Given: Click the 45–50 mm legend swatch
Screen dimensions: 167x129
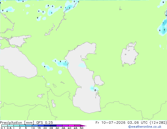Looking at the screenshot, I should pyautogui.click(x=77, y=126).
